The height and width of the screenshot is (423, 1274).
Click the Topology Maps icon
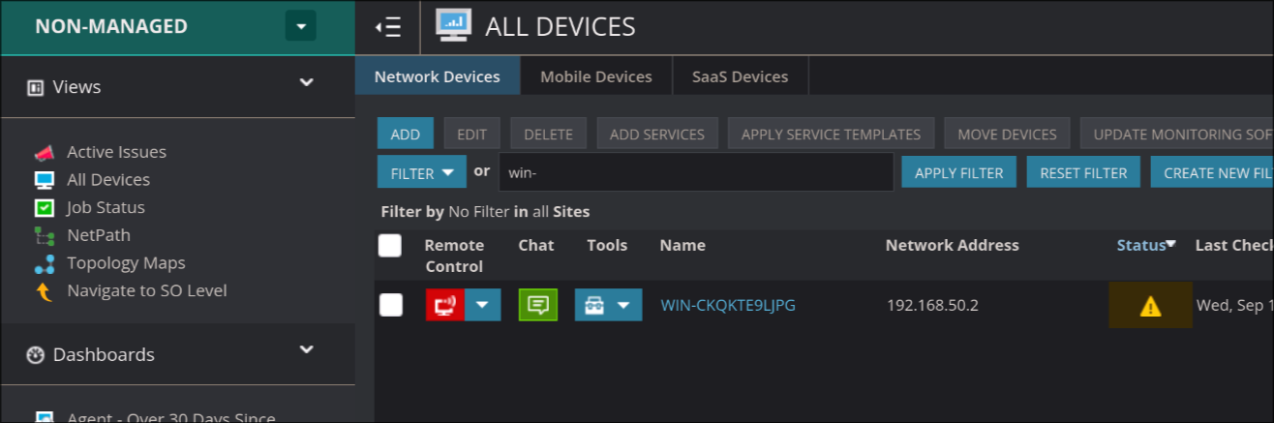pos(44,263)
